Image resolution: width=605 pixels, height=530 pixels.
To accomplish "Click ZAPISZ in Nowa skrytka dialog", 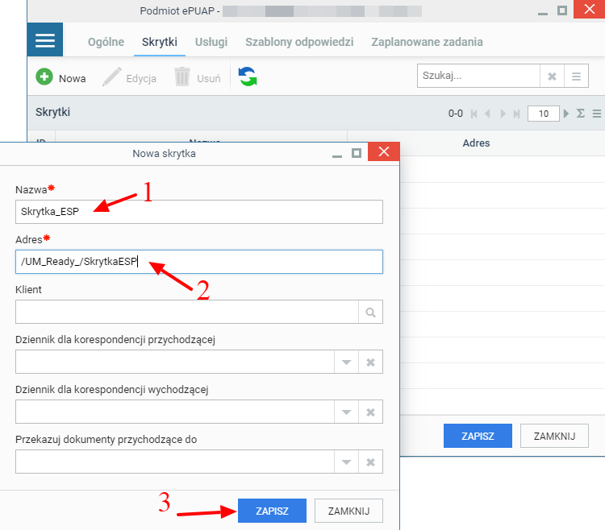I will point(272,511).
